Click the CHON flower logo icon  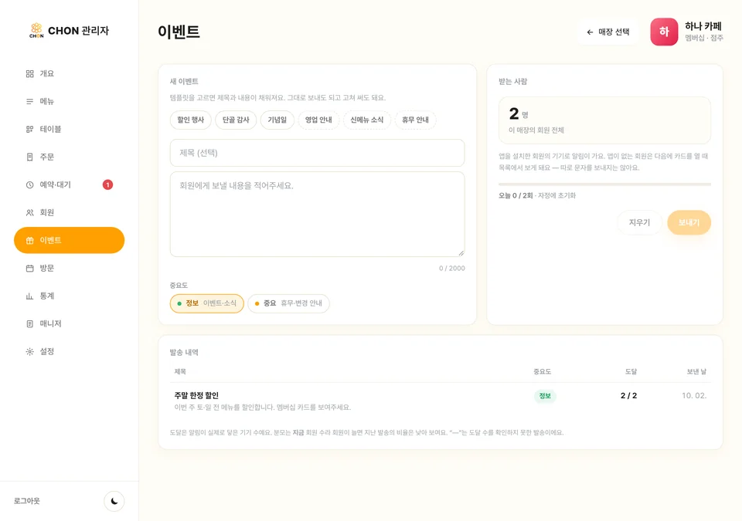pyautogui.click(x=36, y=30)
